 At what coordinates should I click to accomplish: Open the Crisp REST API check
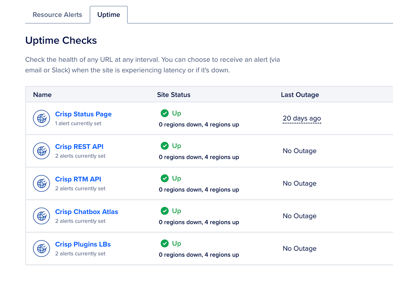[x=79, y=147]
